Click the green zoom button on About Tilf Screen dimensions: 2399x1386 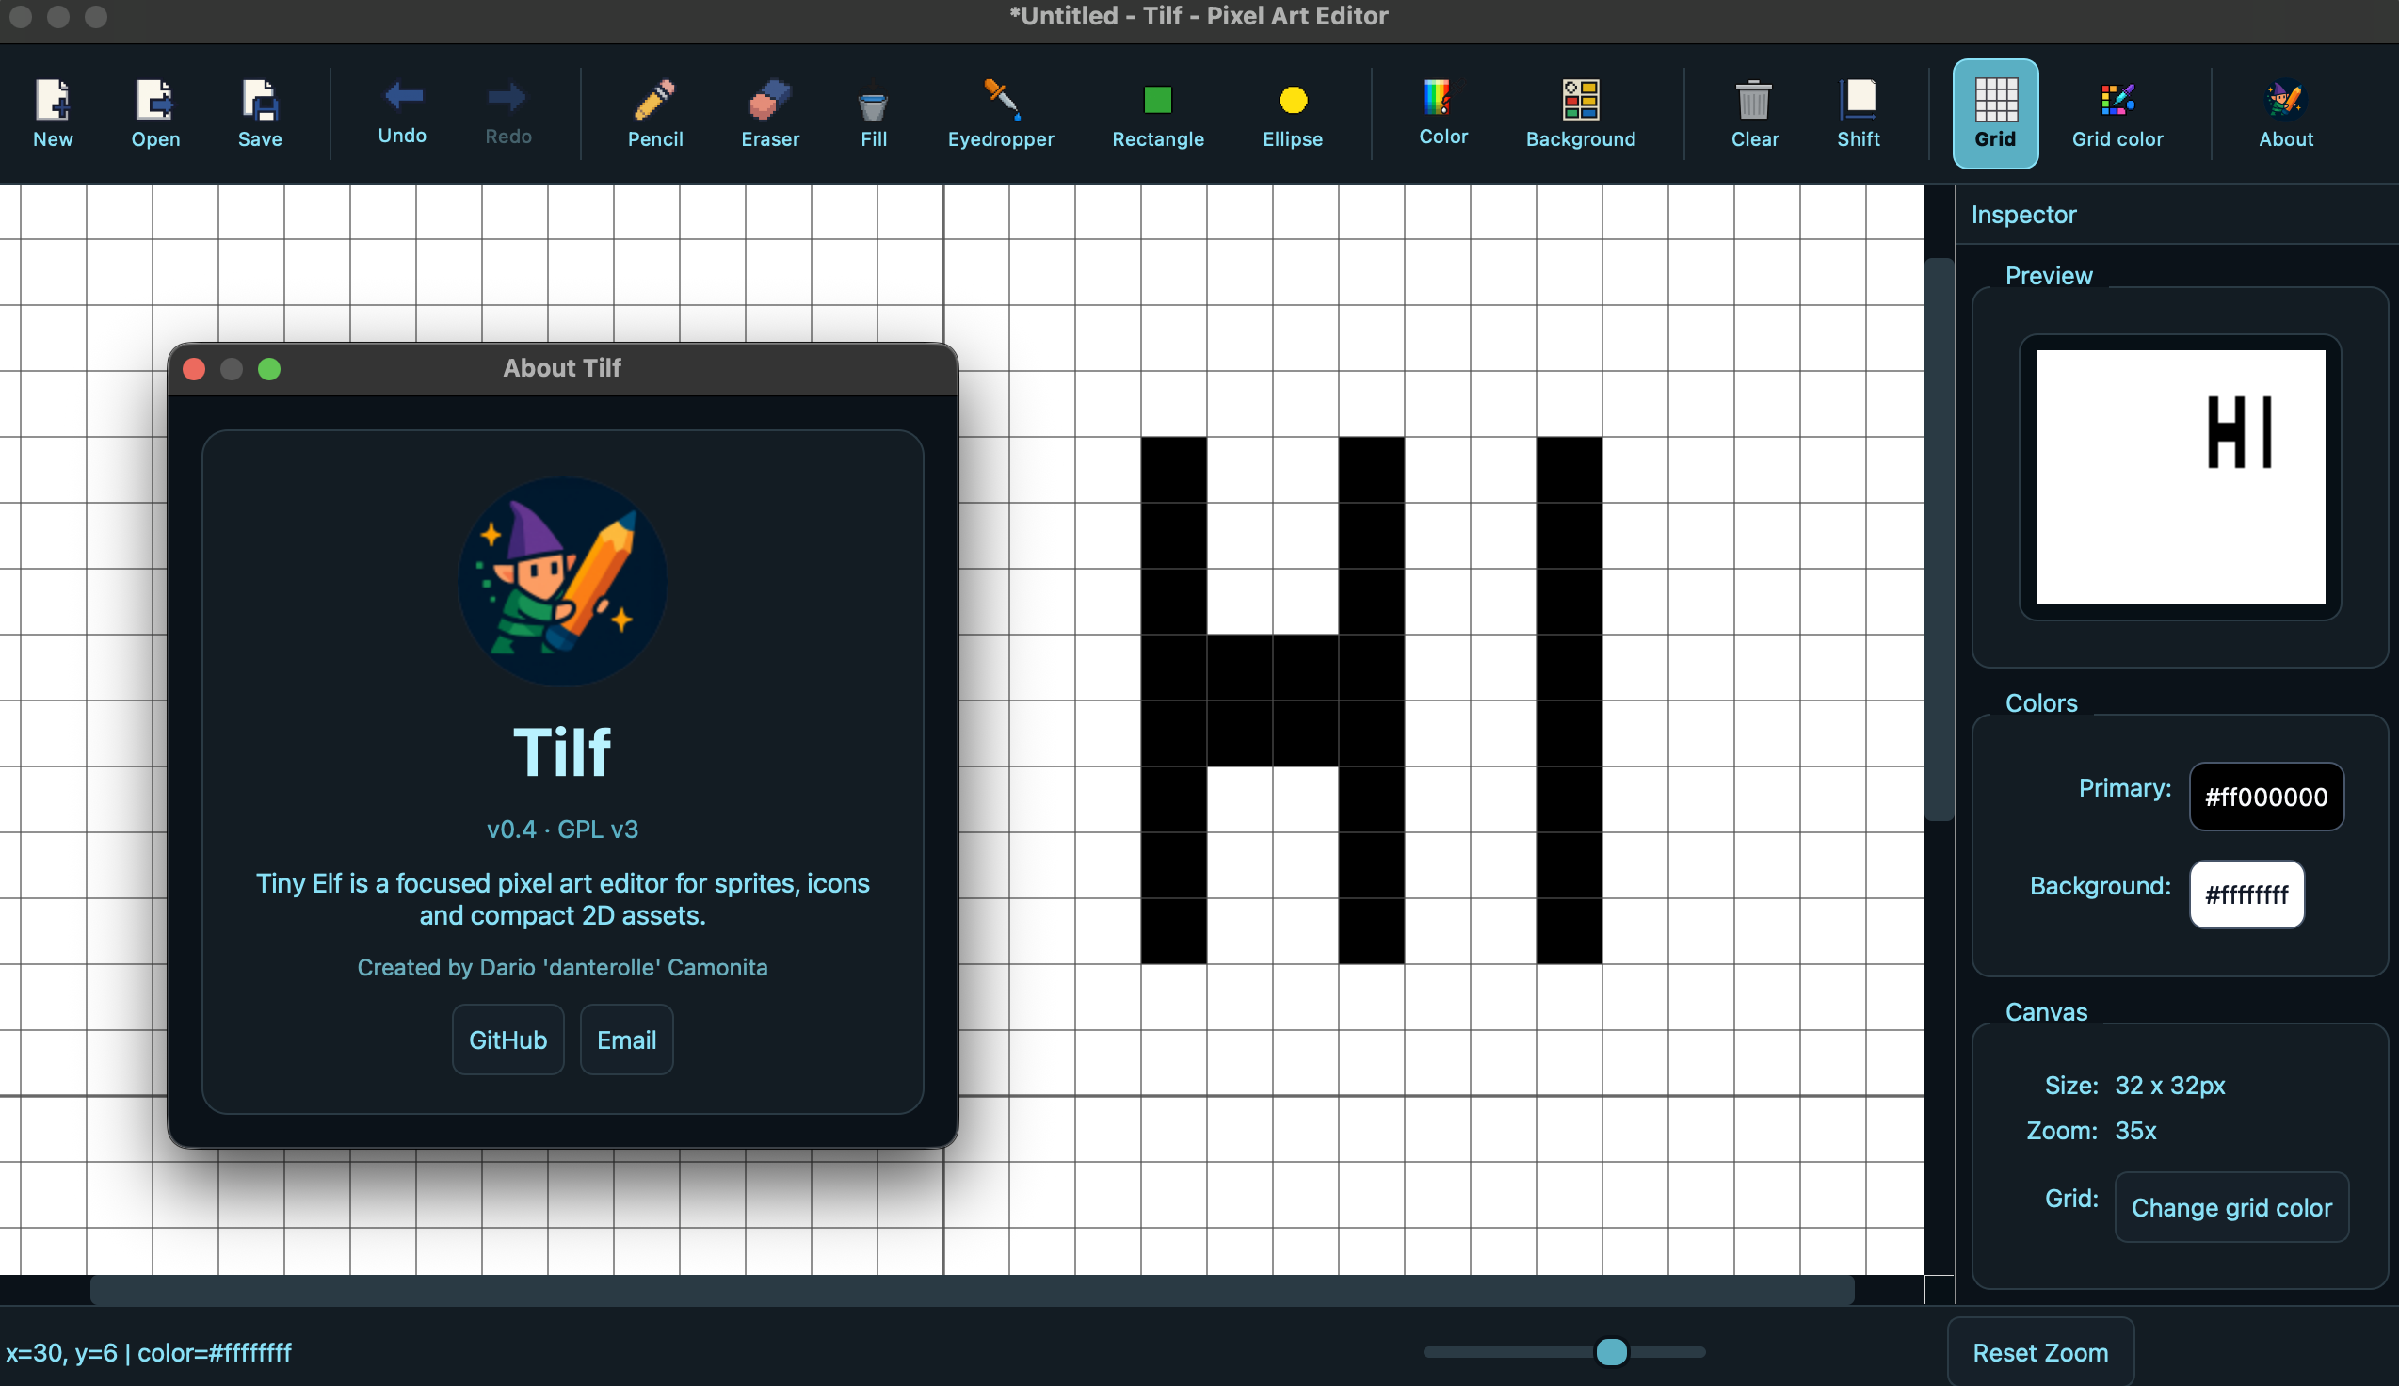[269, 369]
